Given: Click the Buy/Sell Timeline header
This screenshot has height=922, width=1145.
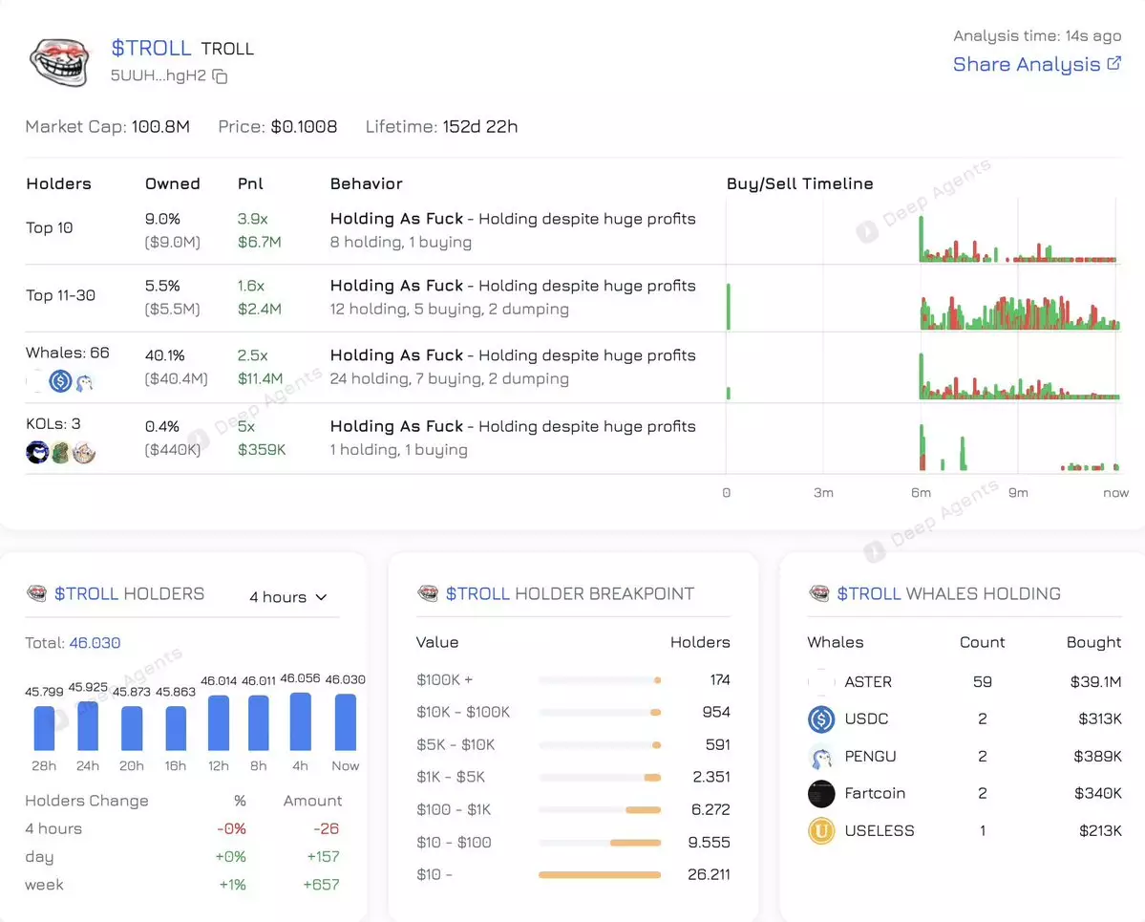Looking at the screenshot, I should 799,183.
